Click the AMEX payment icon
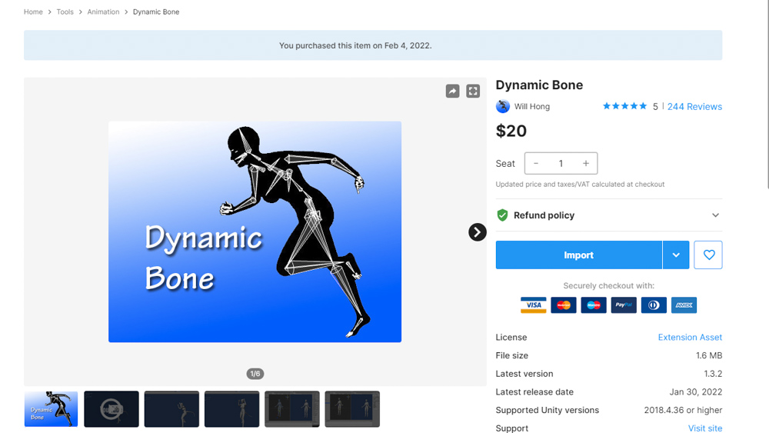 [x=684, y=305]
